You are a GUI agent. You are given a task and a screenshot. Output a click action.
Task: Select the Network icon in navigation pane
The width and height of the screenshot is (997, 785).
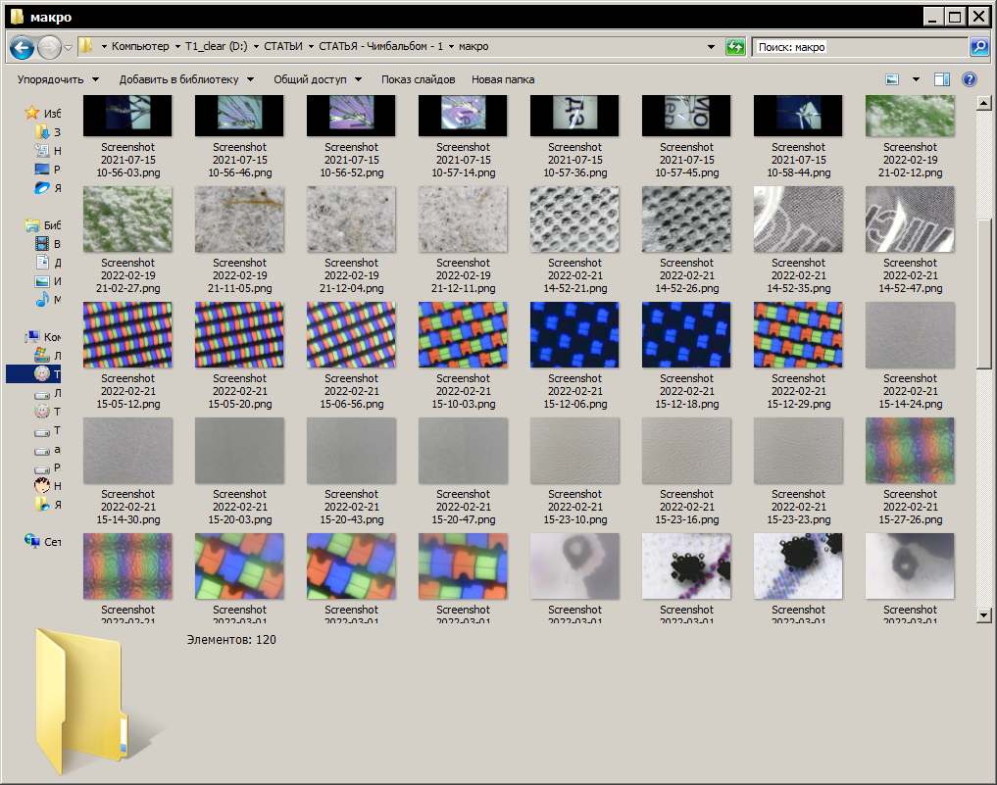[x=32, y=541]
